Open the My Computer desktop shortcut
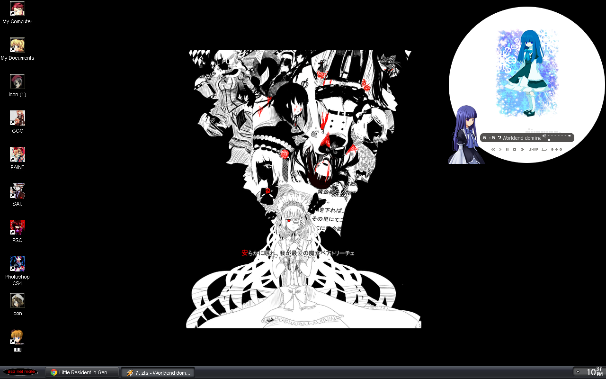This screenshot has width=606, height=379. pyautogui.click(x=17, y=13)
